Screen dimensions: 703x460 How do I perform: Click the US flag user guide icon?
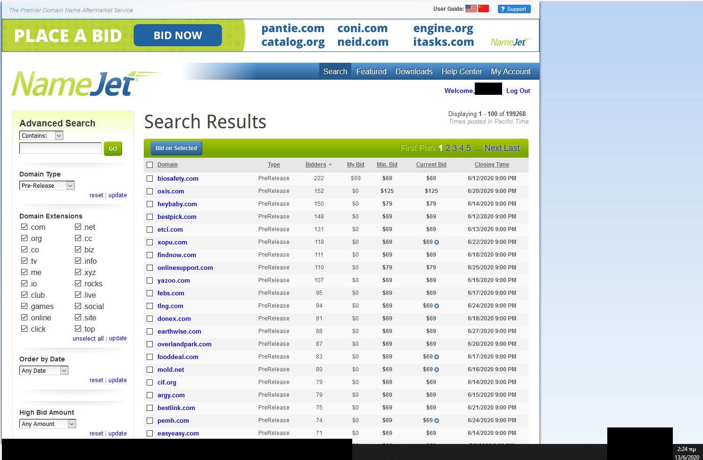click(471, 8)
